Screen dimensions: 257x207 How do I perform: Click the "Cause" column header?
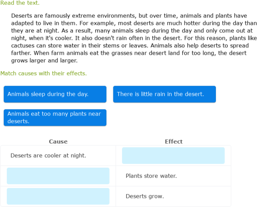point(58,142)
